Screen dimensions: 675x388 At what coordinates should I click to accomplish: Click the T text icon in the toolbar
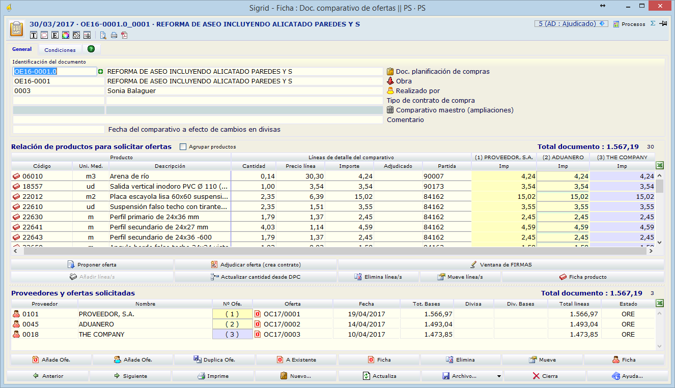click(34, 35)
